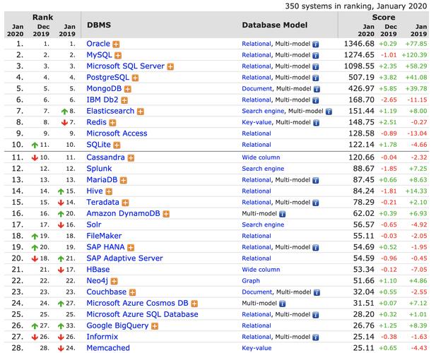Open the Graph model link in Neo4j's row

[x=251, y=281]
